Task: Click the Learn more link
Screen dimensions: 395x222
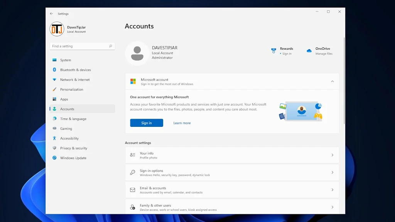Action: [x=182, y=123]
